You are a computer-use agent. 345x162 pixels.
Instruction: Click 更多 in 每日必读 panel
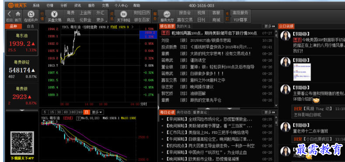(269, 112)
